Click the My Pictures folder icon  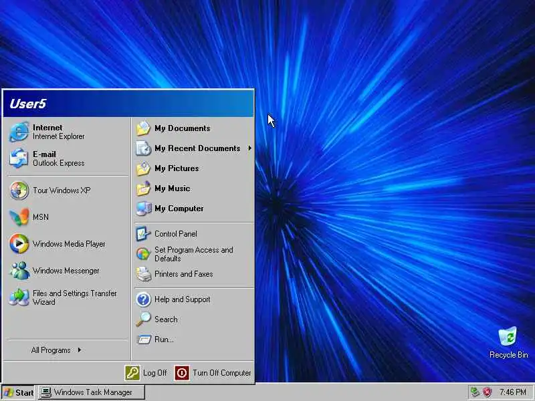(x=143, y=168)
